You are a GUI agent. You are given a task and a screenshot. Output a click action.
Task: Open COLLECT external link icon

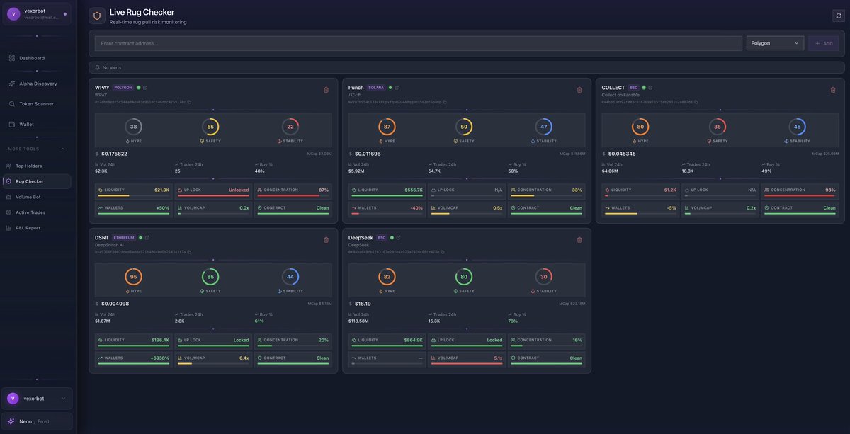click(x=650, y=88)
